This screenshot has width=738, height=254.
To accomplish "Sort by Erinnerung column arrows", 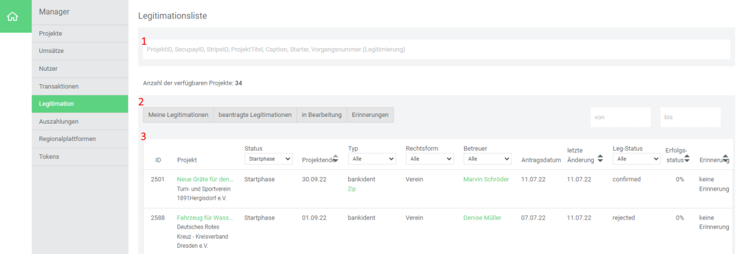I will (x=726, y=159).
